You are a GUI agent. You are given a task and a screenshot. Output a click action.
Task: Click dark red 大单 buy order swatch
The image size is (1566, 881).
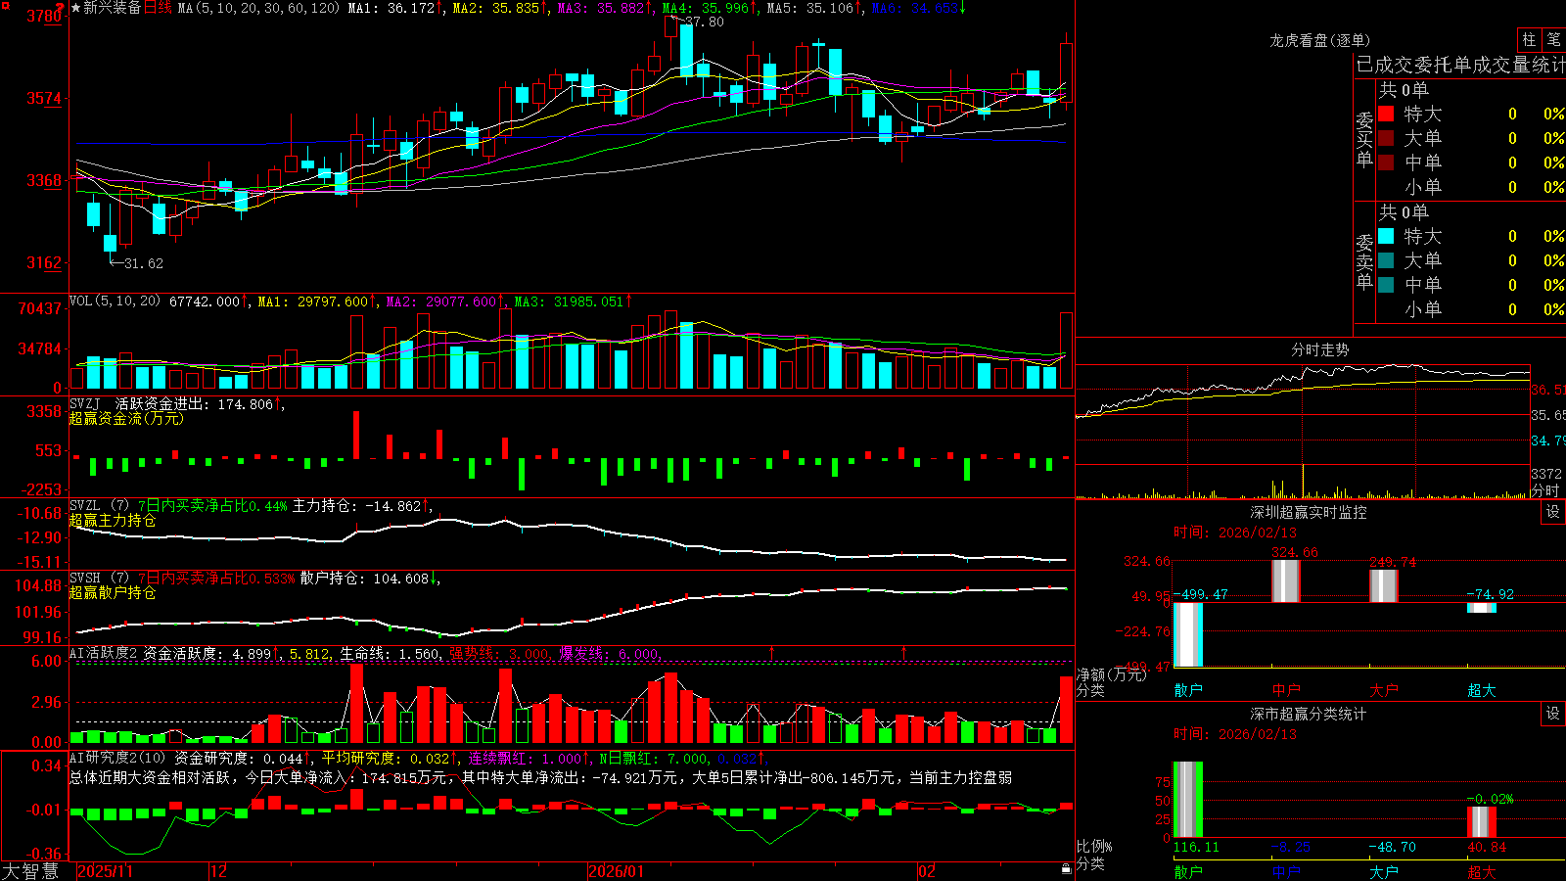(x=1386, y=138)
